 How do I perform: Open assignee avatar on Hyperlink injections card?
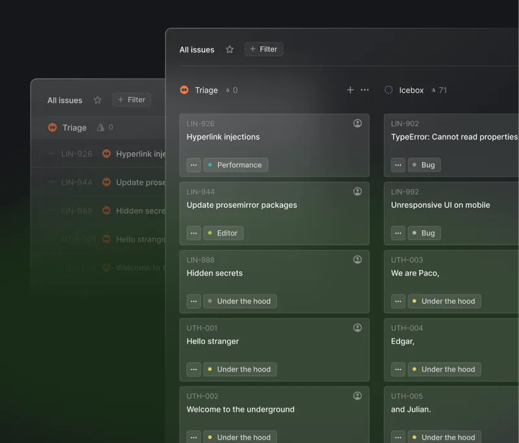tap(357, 123)
